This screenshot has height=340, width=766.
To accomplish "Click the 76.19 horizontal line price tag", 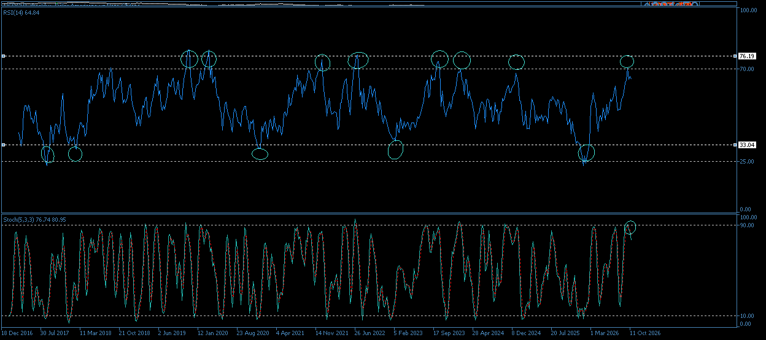I will coord(746,56).
